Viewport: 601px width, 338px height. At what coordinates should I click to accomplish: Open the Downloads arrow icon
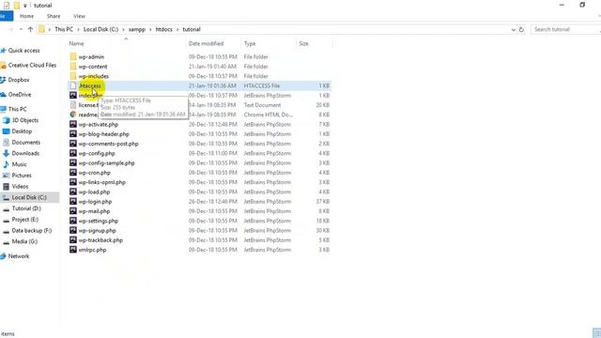click(x=7, y=153)
